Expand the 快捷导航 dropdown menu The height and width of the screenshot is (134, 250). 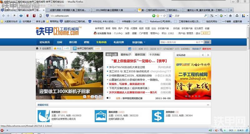[139, 42]
